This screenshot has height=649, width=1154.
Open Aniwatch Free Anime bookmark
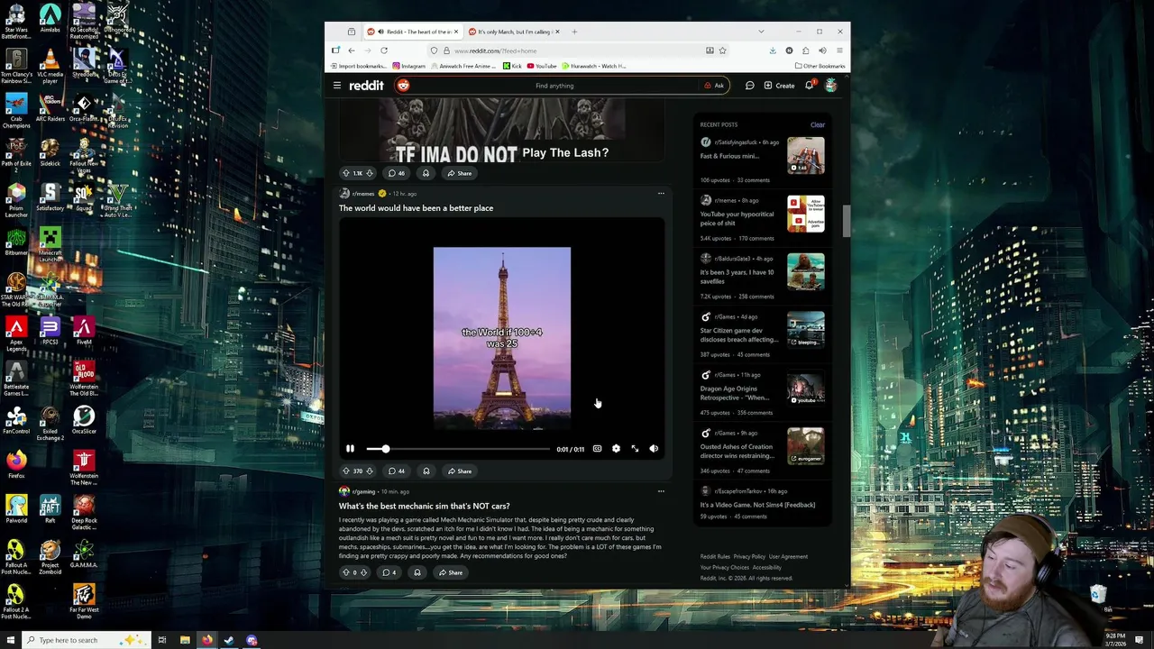point(464,66)
